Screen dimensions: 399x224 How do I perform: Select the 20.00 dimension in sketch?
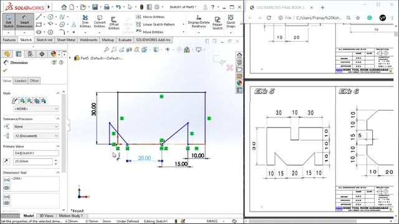click(x=144, y=158)
